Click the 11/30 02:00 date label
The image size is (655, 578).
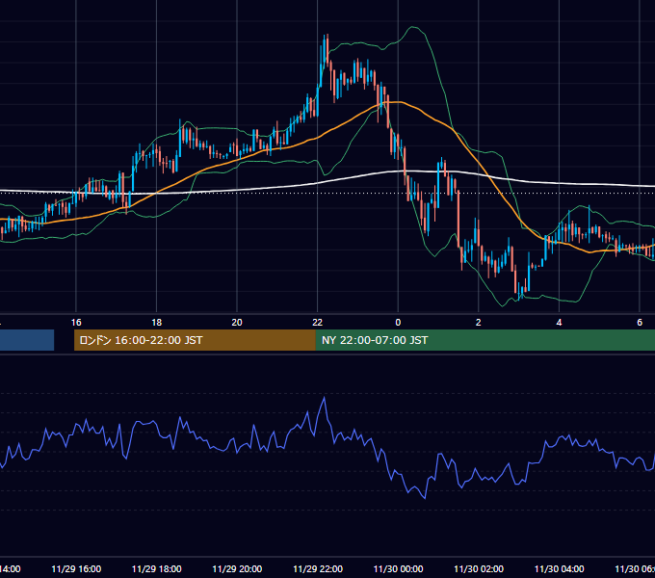479,568
